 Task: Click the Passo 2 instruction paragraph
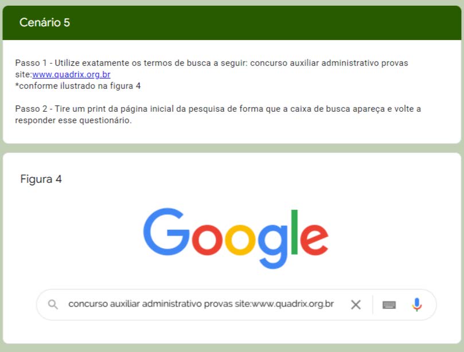coord(218,115)
